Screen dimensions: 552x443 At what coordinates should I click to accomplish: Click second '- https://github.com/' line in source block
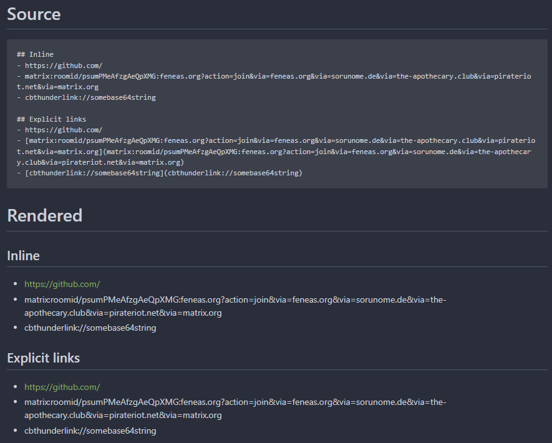(59, 130)
